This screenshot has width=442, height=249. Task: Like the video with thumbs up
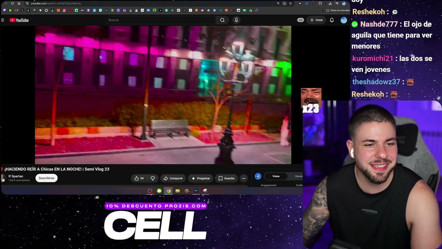coord(139,178)
